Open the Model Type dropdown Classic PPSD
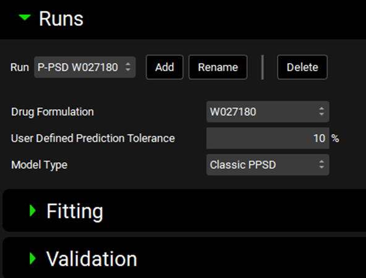Screen dimensions: 366x278 [x=268, y=165]
